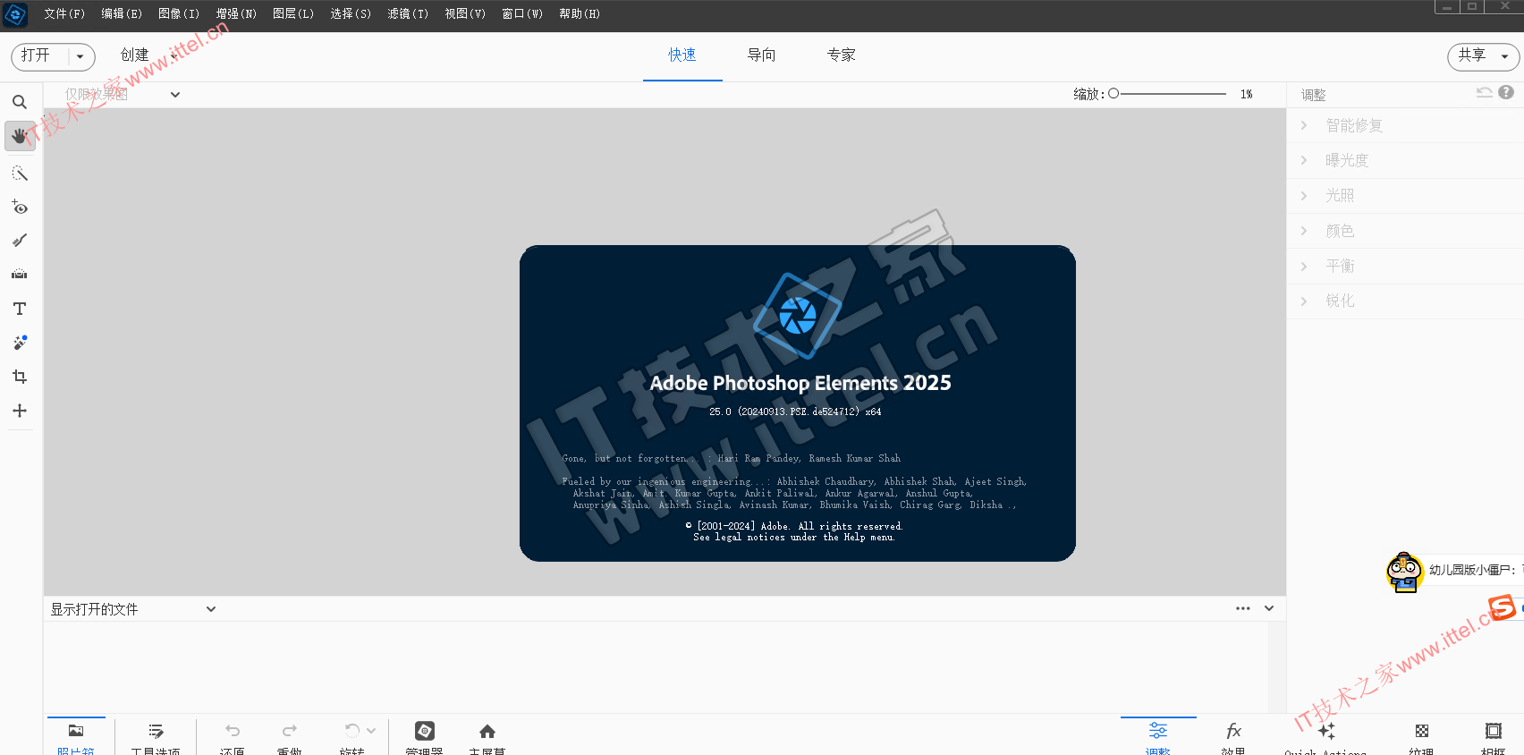This screenshot has width=1524, height=755.
Task: Open the 滤镜(T) menu
Action: pyautogui.click(x=408, y=14)
